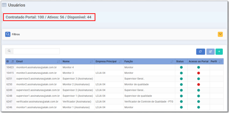Sort table by Email column
The width and height of the screenshot is (229, 113).
(x=58, y=61)
